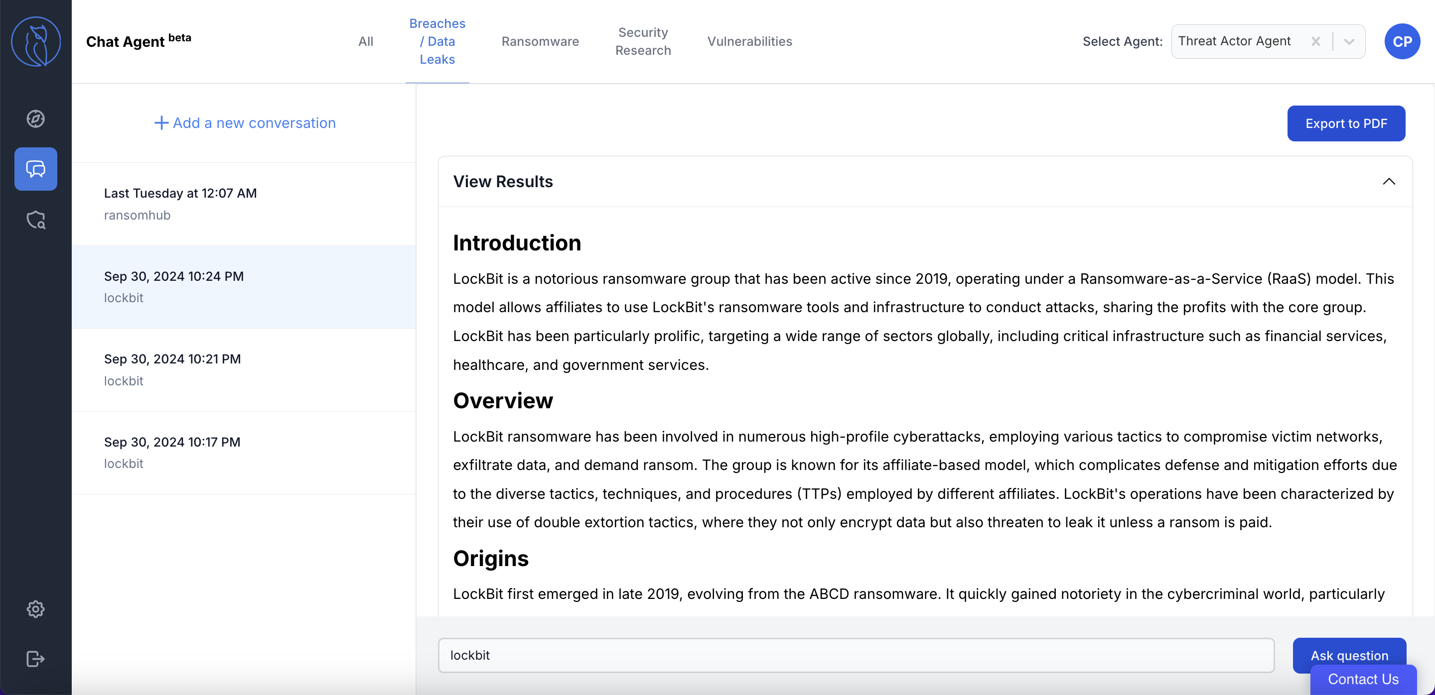Viewport: 1435px width, 695px height.
Task: Switch to the All tab
Action: pos(365,41)
